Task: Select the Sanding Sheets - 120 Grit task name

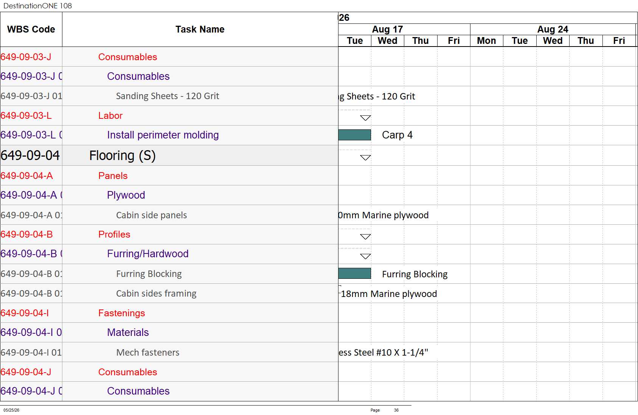Action: pyautogui.click(x=168, y=96)
